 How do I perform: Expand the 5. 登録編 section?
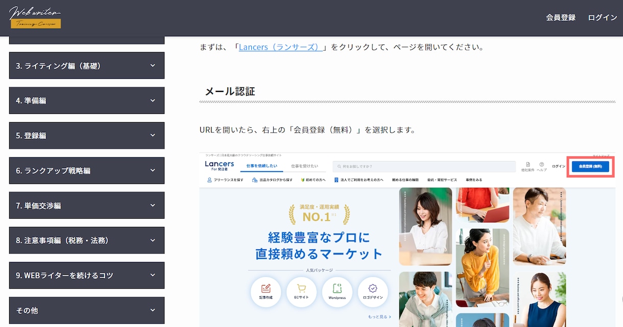(87, 135)
